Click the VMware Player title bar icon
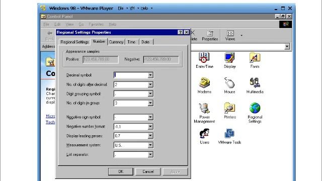This screenshot has height=181, width=322. click(x=43, y=8)
